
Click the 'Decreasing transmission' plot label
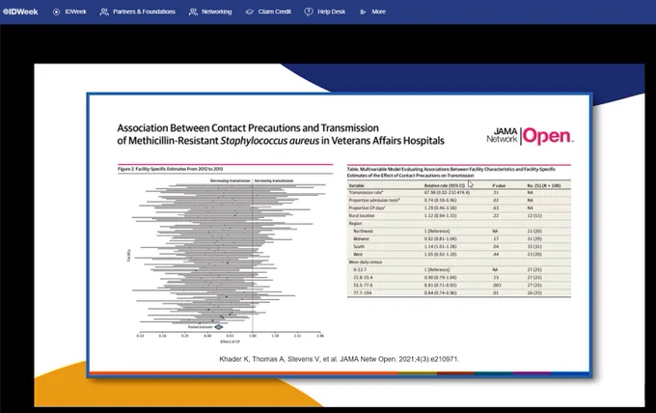click(x=230, y=180)
